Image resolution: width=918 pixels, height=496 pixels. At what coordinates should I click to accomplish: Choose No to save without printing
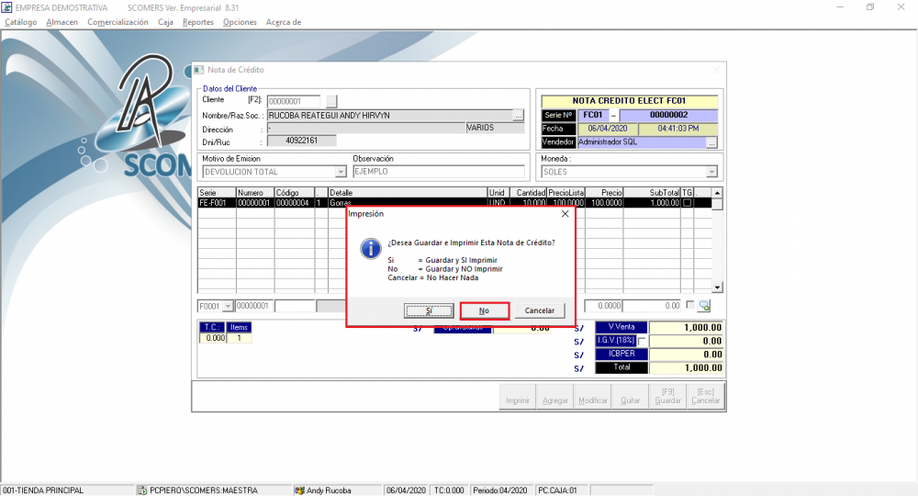click(484, 310)
